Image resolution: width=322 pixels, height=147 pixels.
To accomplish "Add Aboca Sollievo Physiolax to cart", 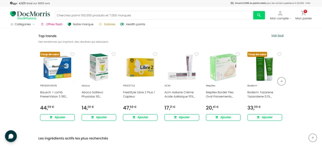I will point(99,117).
